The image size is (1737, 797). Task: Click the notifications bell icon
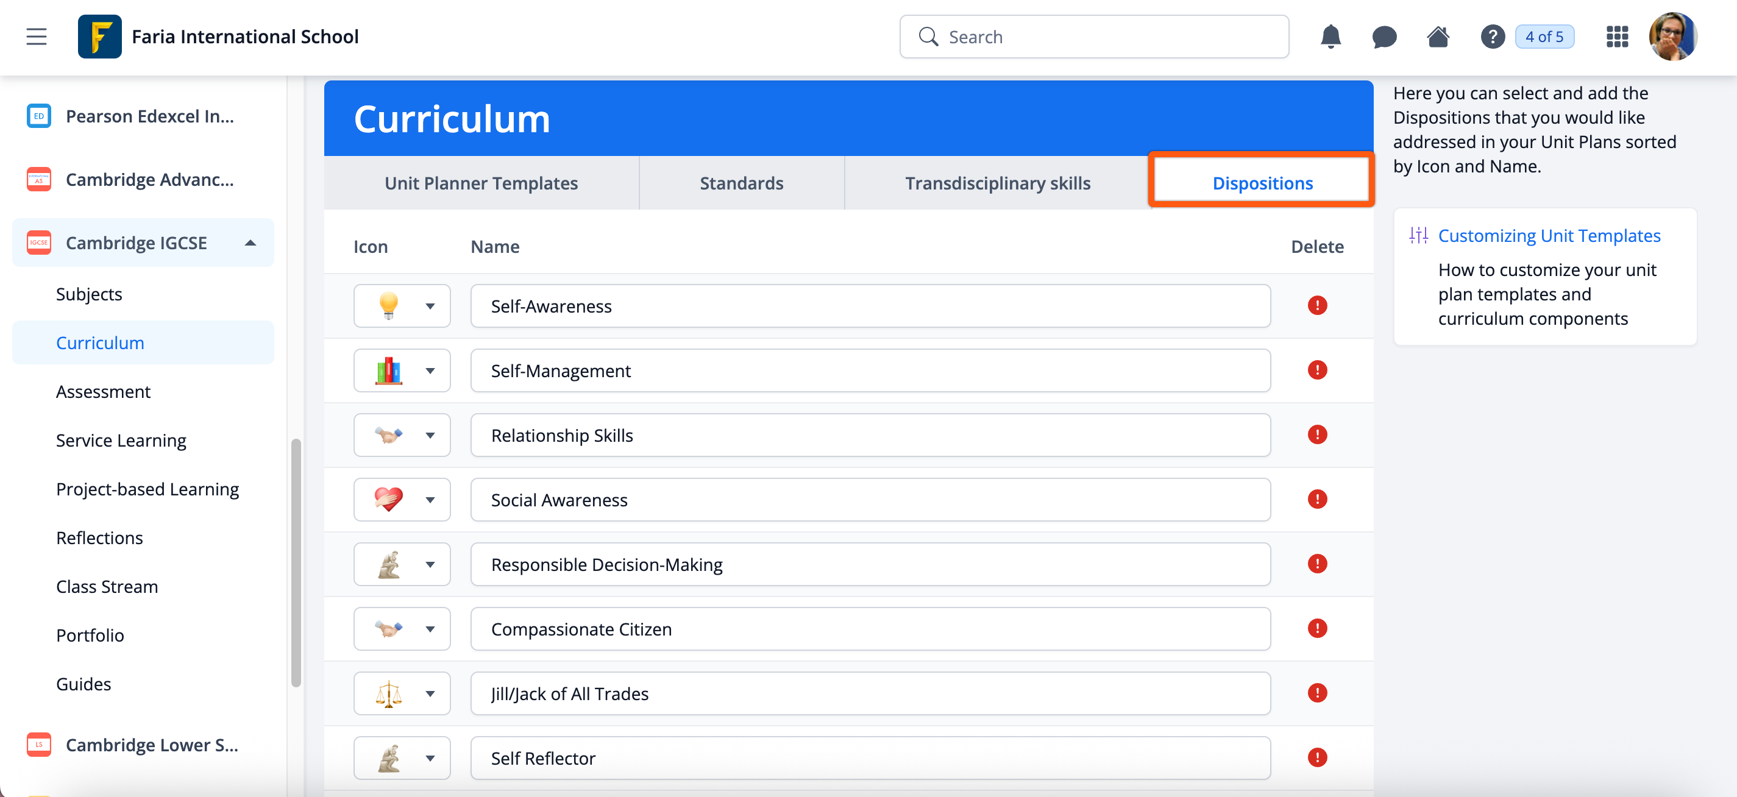pyautogui.click(x=1330, y=37)
